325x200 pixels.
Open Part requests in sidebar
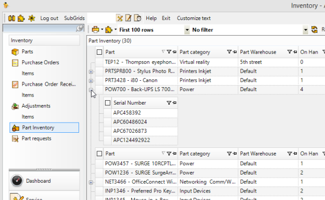pos(36,138)
